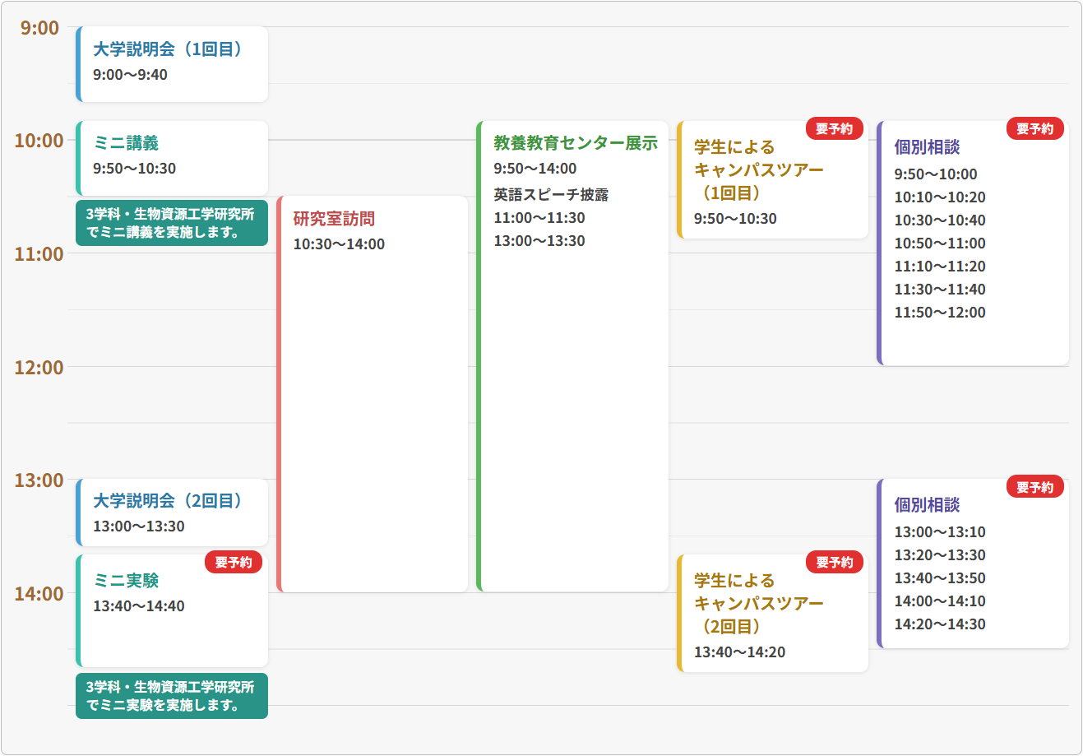Select the 13:40〜14:20 tour time
Viewport: 1083px width, 756px height.
pyautogui.click(x=740, y=652)
